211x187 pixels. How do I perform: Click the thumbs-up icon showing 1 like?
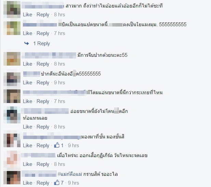[x=57, y=145]
